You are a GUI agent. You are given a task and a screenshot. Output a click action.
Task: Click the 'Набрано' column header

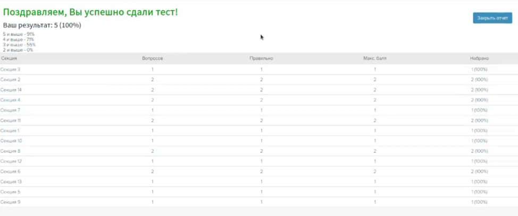(x=479, y=58)
